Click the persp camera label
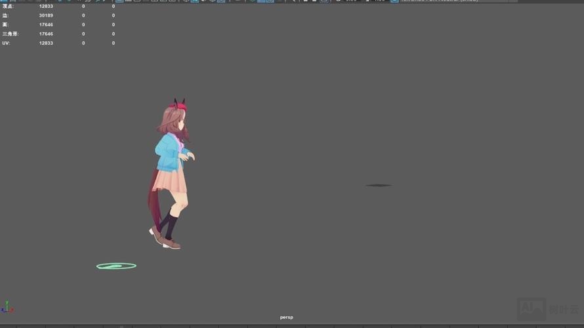This screenshot has height=328, width=584. pos(287,318)
